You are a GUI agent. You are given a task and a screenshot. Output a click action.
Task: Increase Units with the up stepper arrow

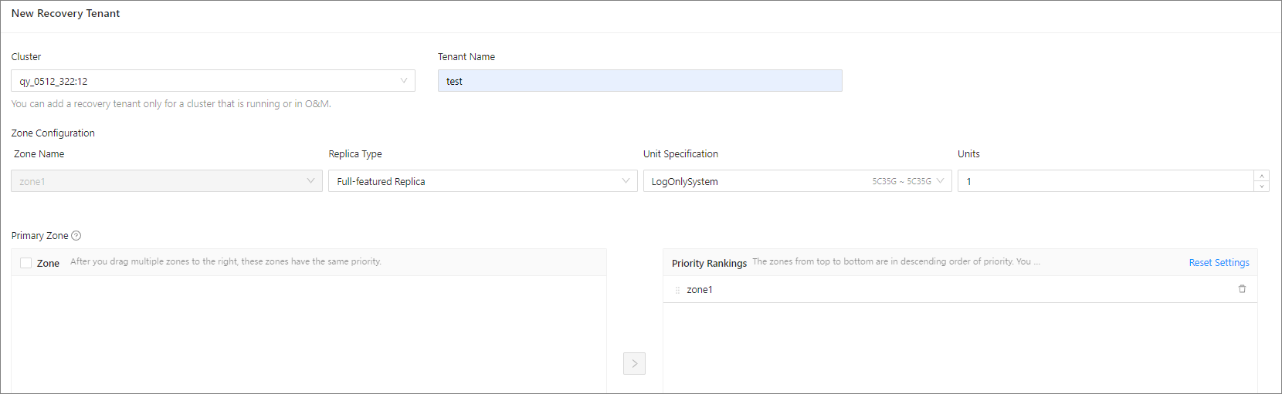click(x=1262, y=176)
